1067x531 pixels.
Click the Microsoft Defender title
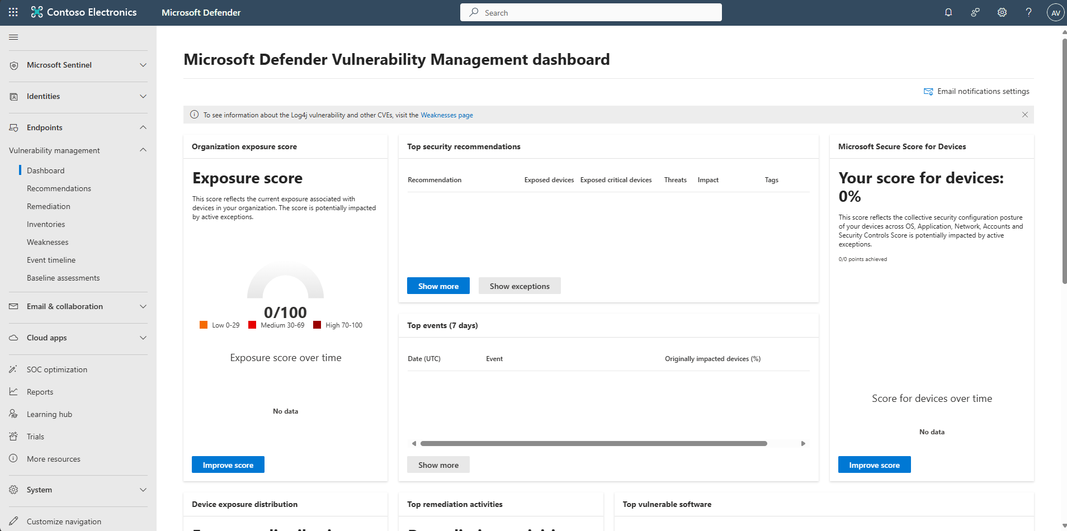tap(201, 12)
